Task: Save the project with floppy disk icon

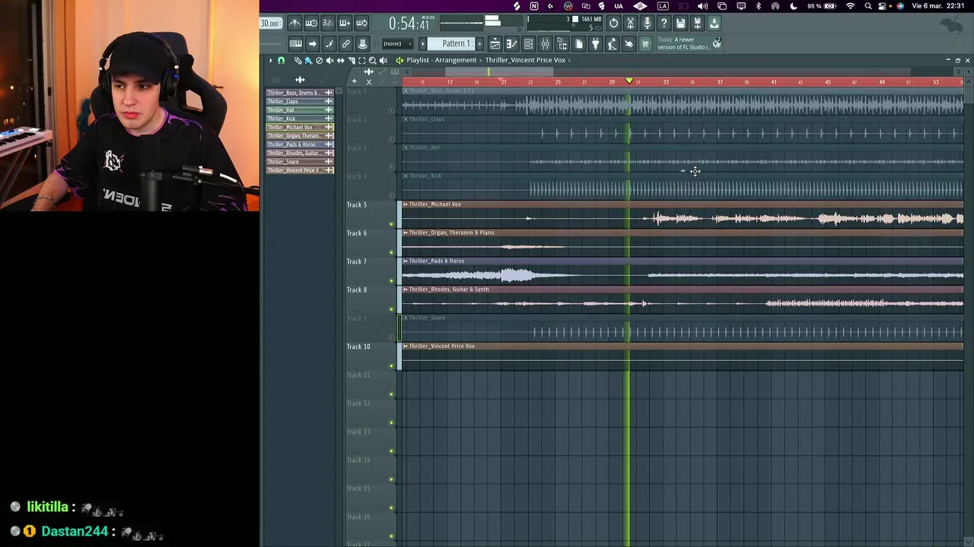Action: point(680,23)
